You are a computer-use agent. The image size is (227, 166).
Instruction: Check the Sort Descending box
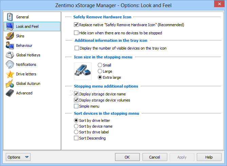(x=76, y=138)
